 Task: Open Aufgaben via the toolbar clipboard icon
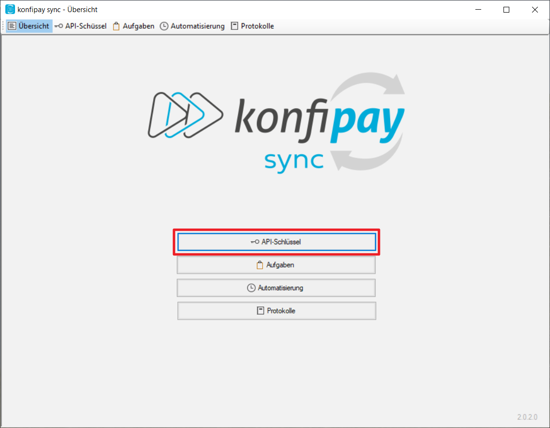pos(116,26)
